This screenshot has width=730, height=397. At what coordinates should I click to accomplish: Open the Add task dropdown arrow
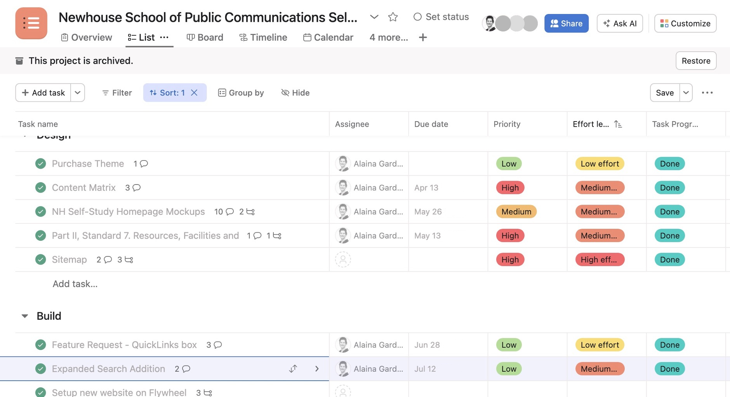click(78, 92)
